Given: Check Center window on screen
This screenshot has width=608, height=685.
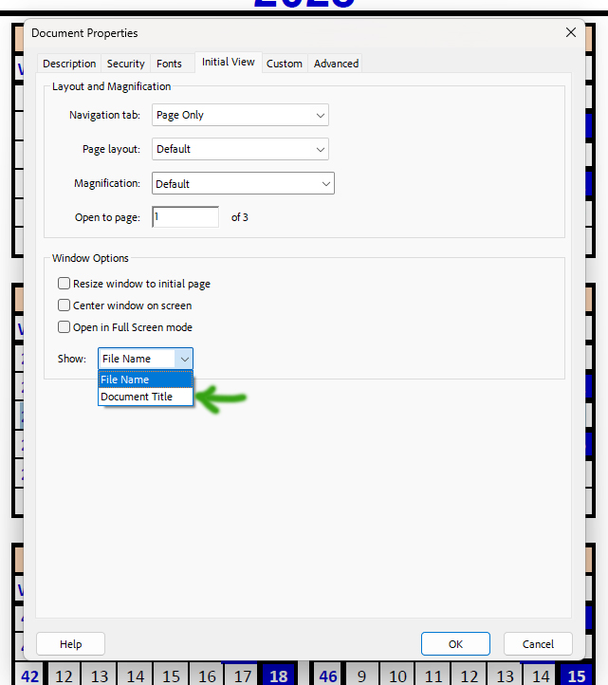Looking at the screenshot, I should tap(64, 305).
